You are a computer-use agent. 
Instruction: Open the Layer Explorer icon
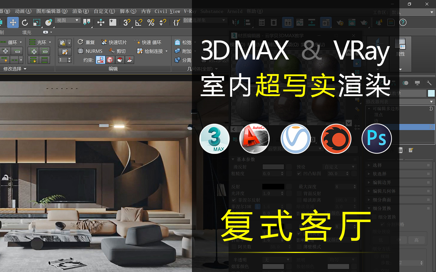[x=274, y=22]
